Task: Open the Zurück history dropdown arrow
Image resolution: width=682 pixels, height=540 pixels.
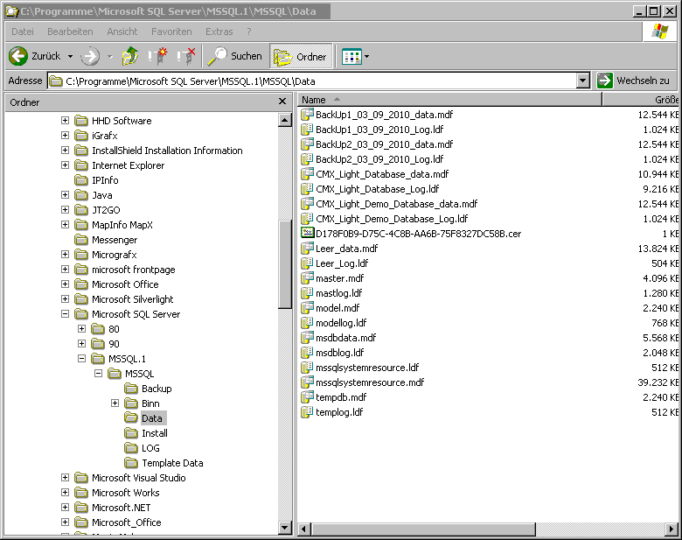Action: point(71,56)
